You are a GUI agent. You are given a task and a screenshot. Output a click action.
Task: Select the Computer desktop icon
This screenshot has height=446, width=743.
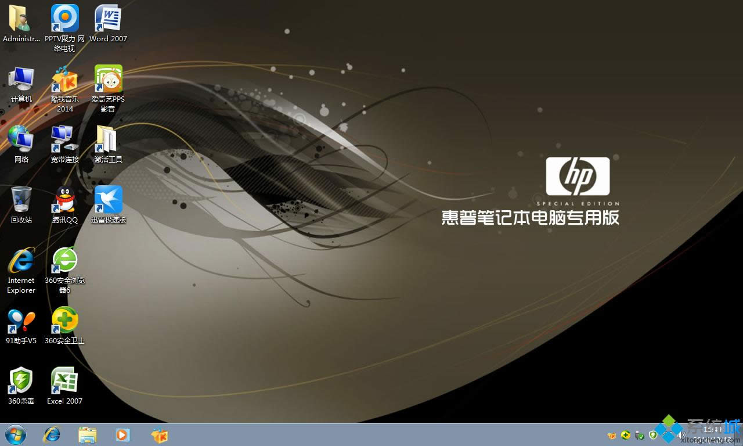coord(21,80)
